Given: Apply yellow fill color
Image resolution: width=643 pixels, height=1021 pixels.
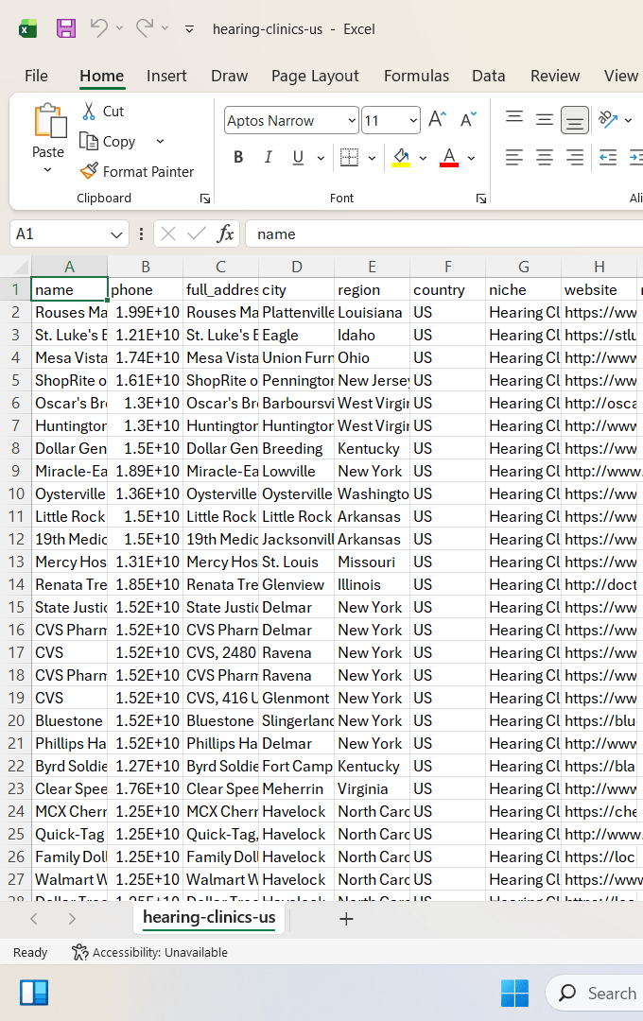Looking at the screenshot, I should point(401,158).
